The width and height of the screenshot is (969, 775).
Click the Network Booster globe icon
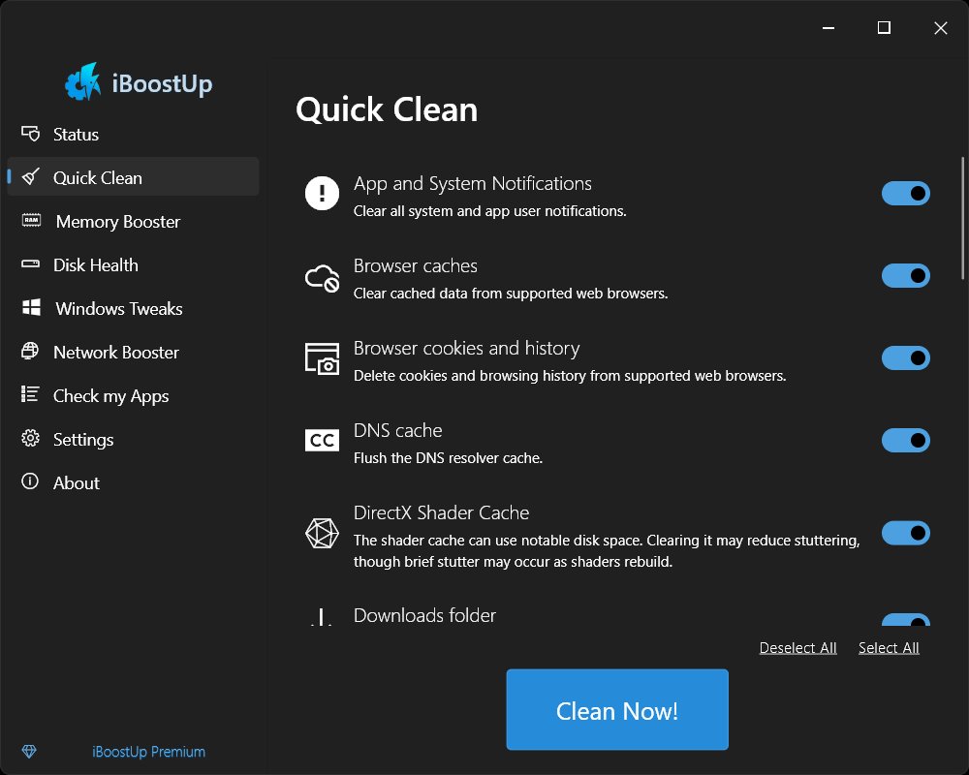[30, 352]
